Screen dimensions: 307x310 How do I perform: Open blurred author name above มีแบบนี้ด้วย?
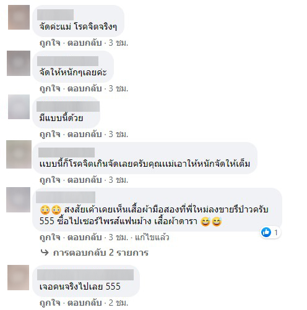click(x=68, y=107)
